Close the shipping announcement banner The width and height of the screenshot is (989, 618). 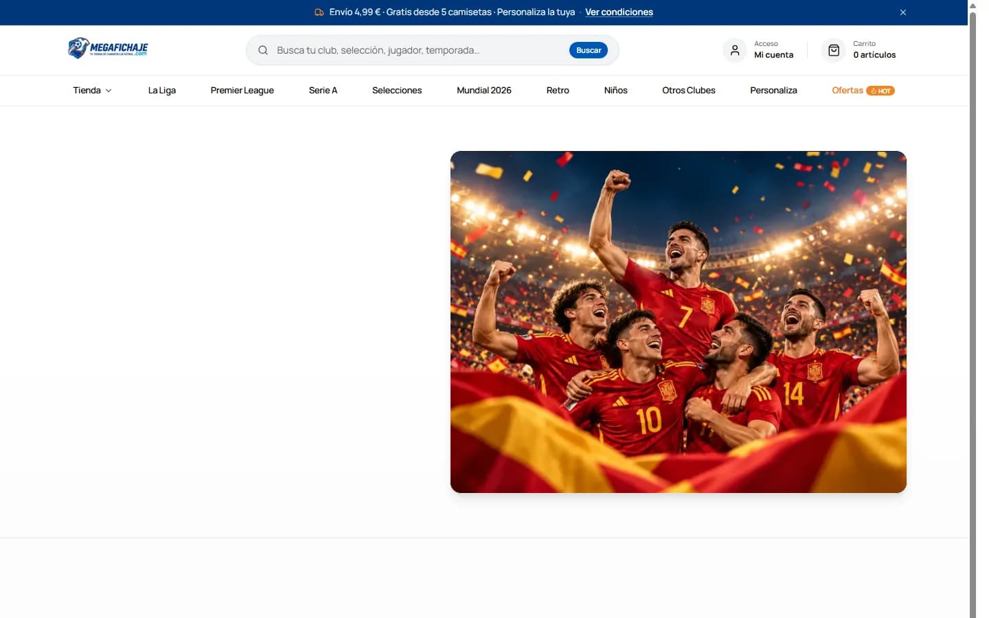point(903,12)
